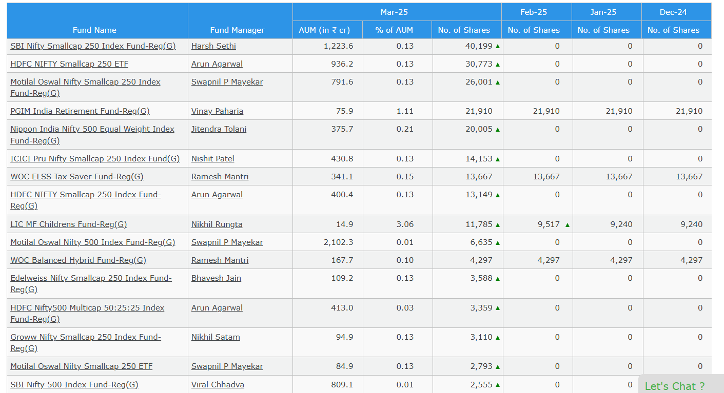Screen dimensions: 724x393
Task: Select AUM value 809.1
Action: 342,385
